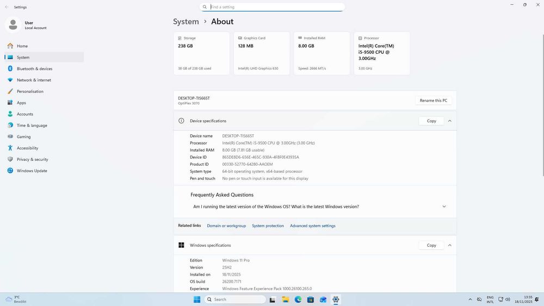The width and height of the screenshot is (544, 306).
Task: Open the Processor info card
Action: pos(382,53)
